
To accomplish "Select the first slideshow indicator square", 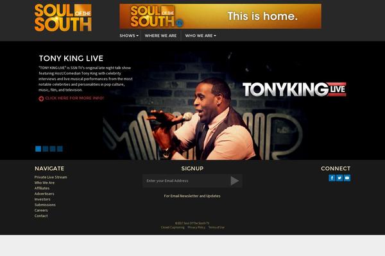I will coord(38,148).
